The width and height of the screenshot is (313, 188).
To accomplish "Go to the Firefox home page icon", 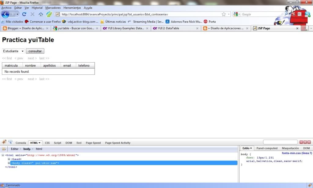I will pyautogui.click(x=41, y=14).
